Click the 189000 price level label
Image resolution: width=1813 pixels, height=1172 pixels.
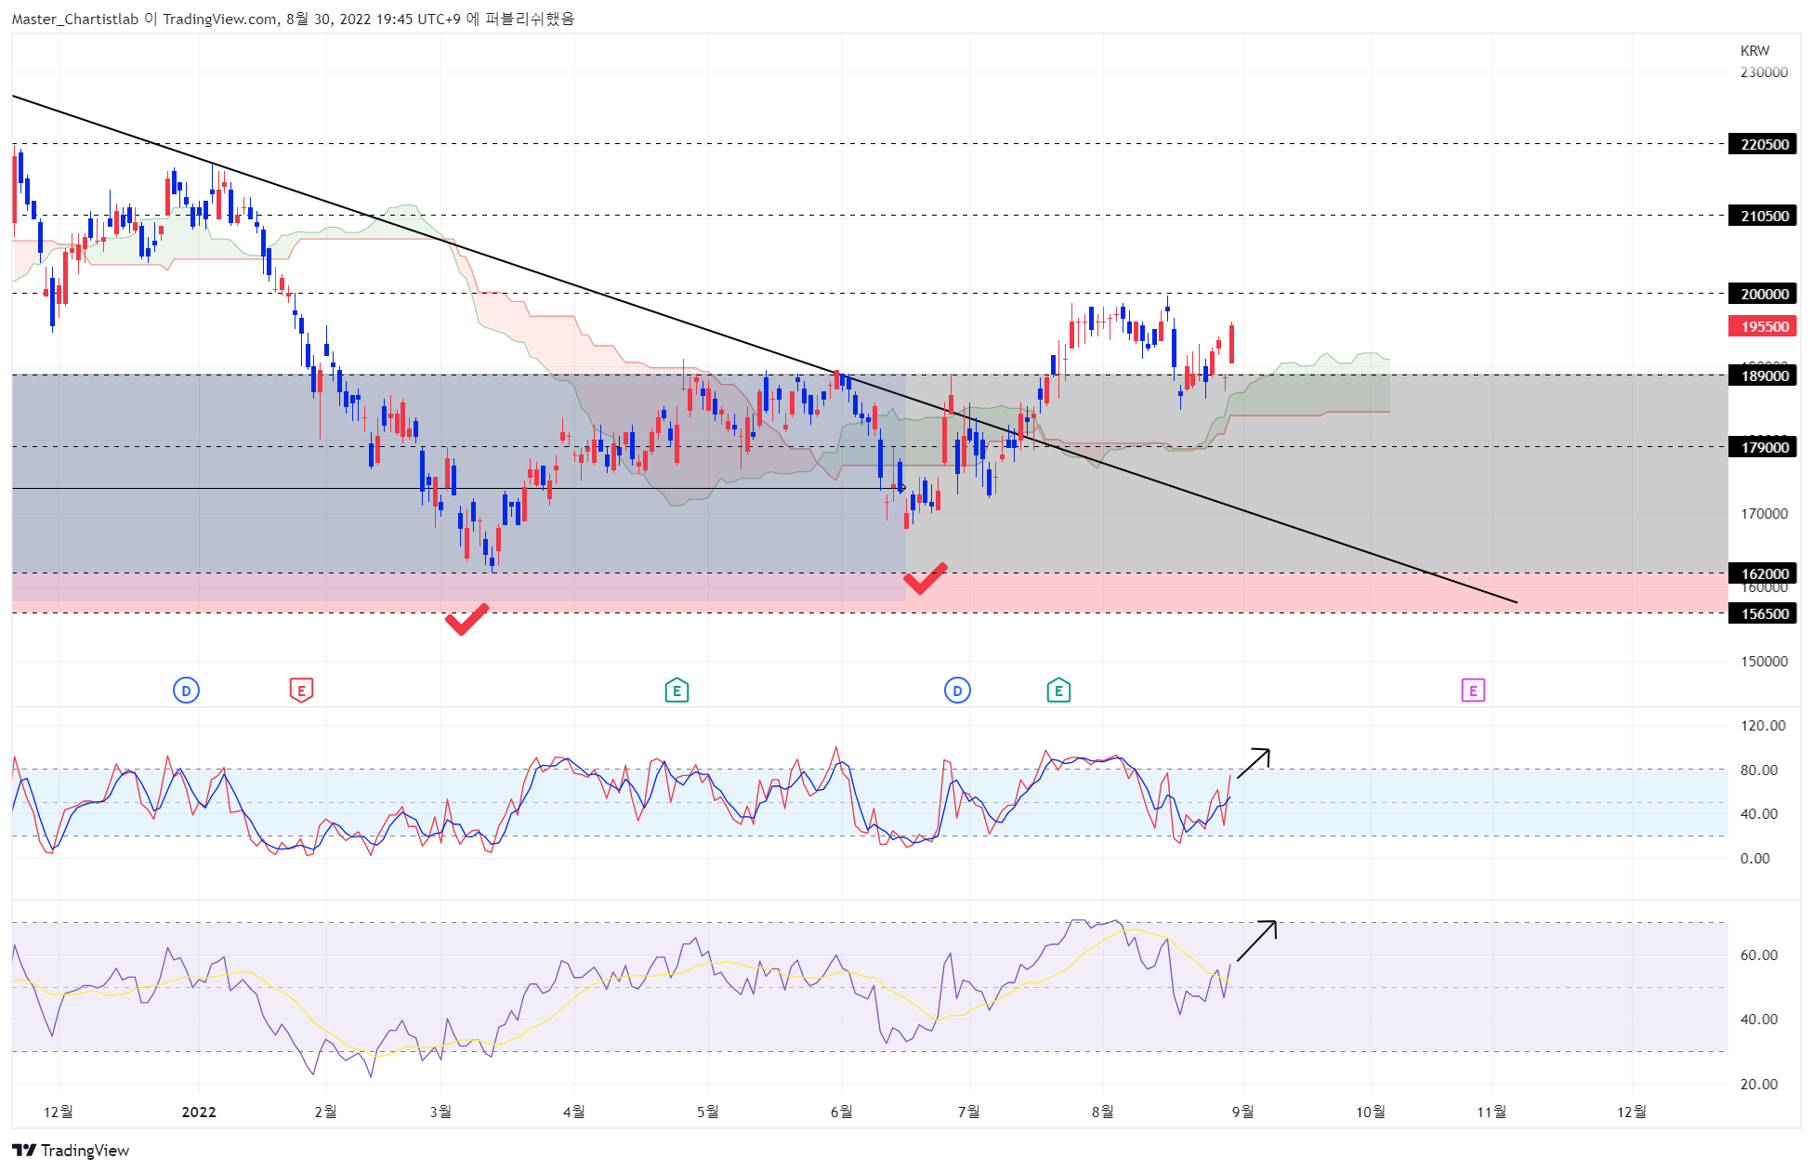pyautogui.click(x=1763, y=375)
